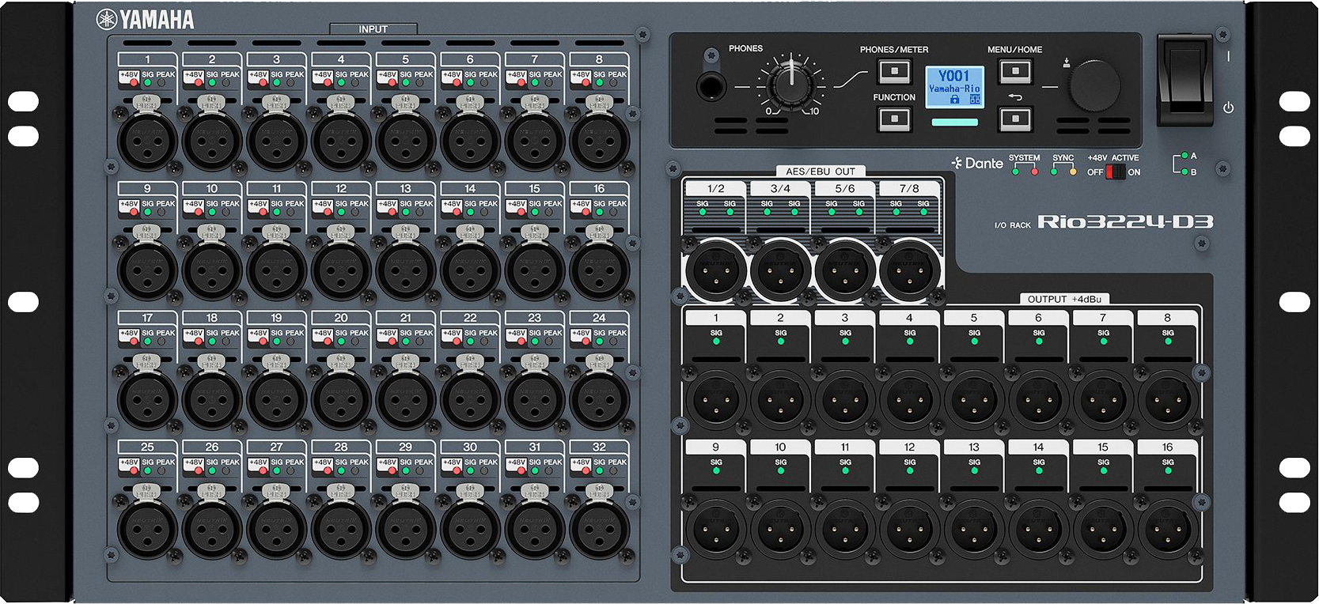Push the PHONES/METER button
The height and width of the screenshot is (604, 1319).
click(895, 71)
